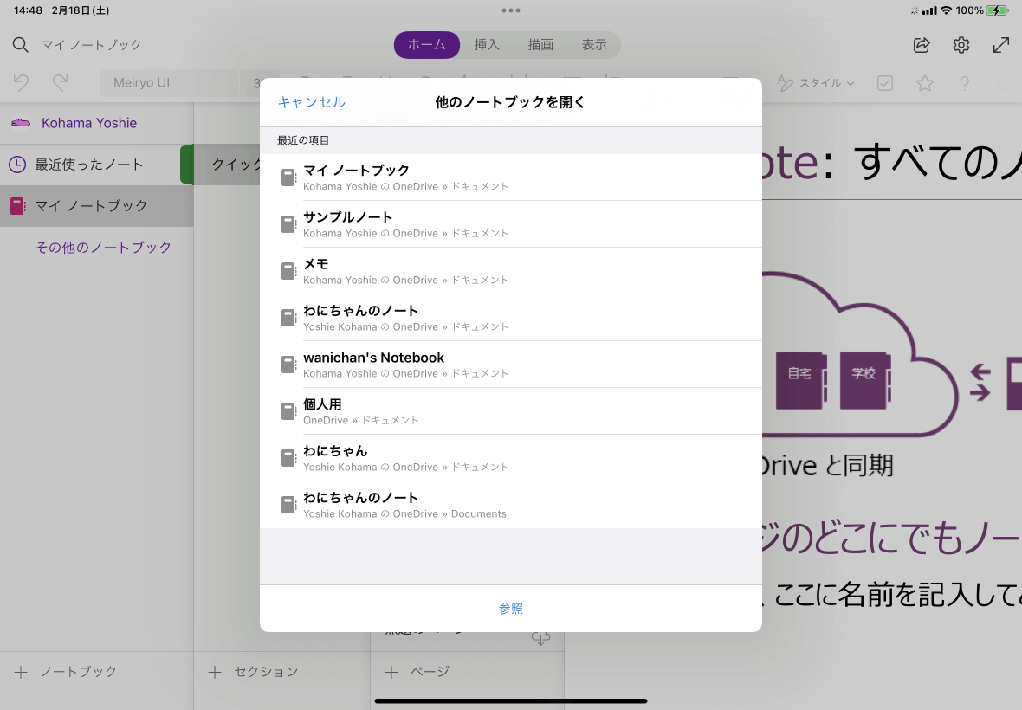Open the スタイル styles dropdown

pyautogui.click(x=816, y=83)
